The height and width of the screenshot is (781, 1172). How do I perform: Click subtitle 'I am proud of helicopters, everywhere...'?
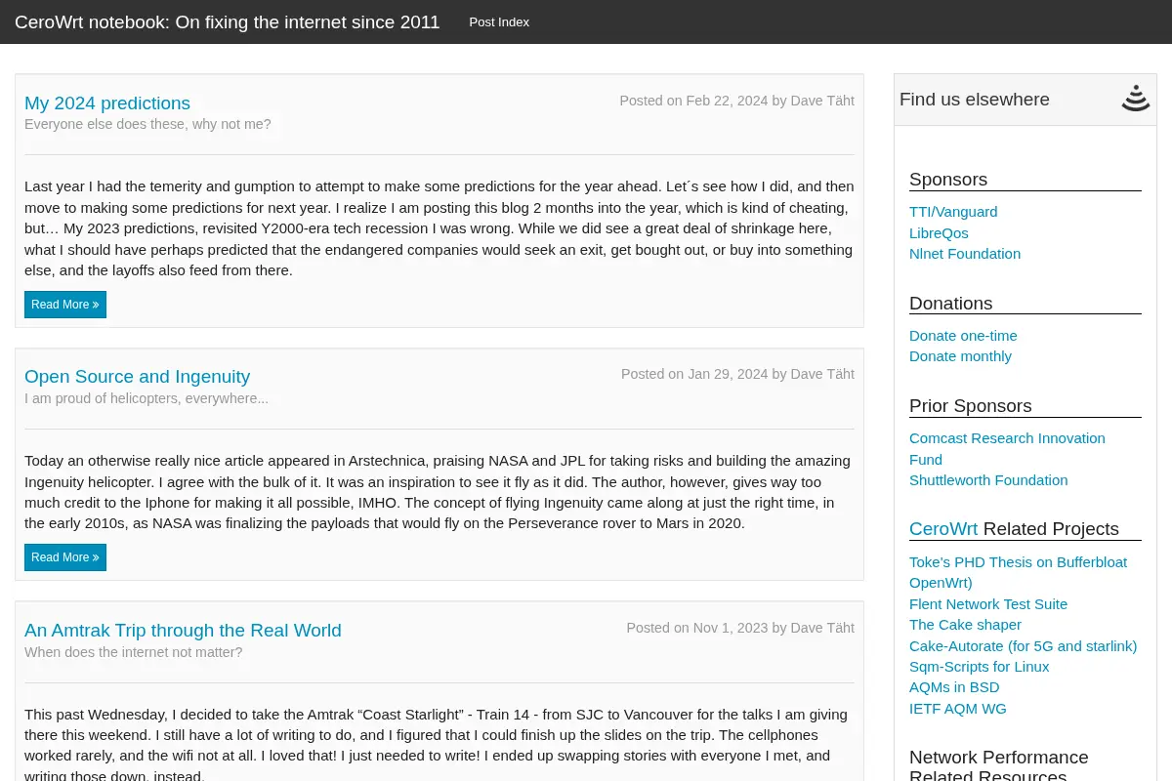pyautogui.click(x=146, y=398)
